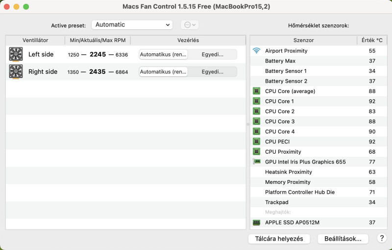Select GPU Intel Iris Plus Graphics 655 label
The height and width of the screenshot is (250, 392).
click(305, 162)
